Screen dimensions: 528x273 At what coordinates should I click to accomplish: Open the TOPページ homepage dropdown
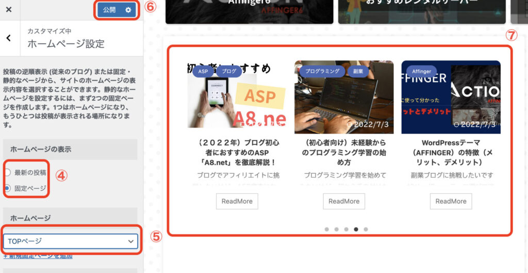coord(71,241)
